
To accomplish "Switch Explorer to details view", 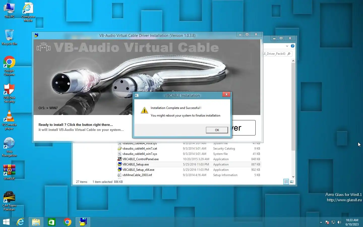I will [x=286, y=182].
